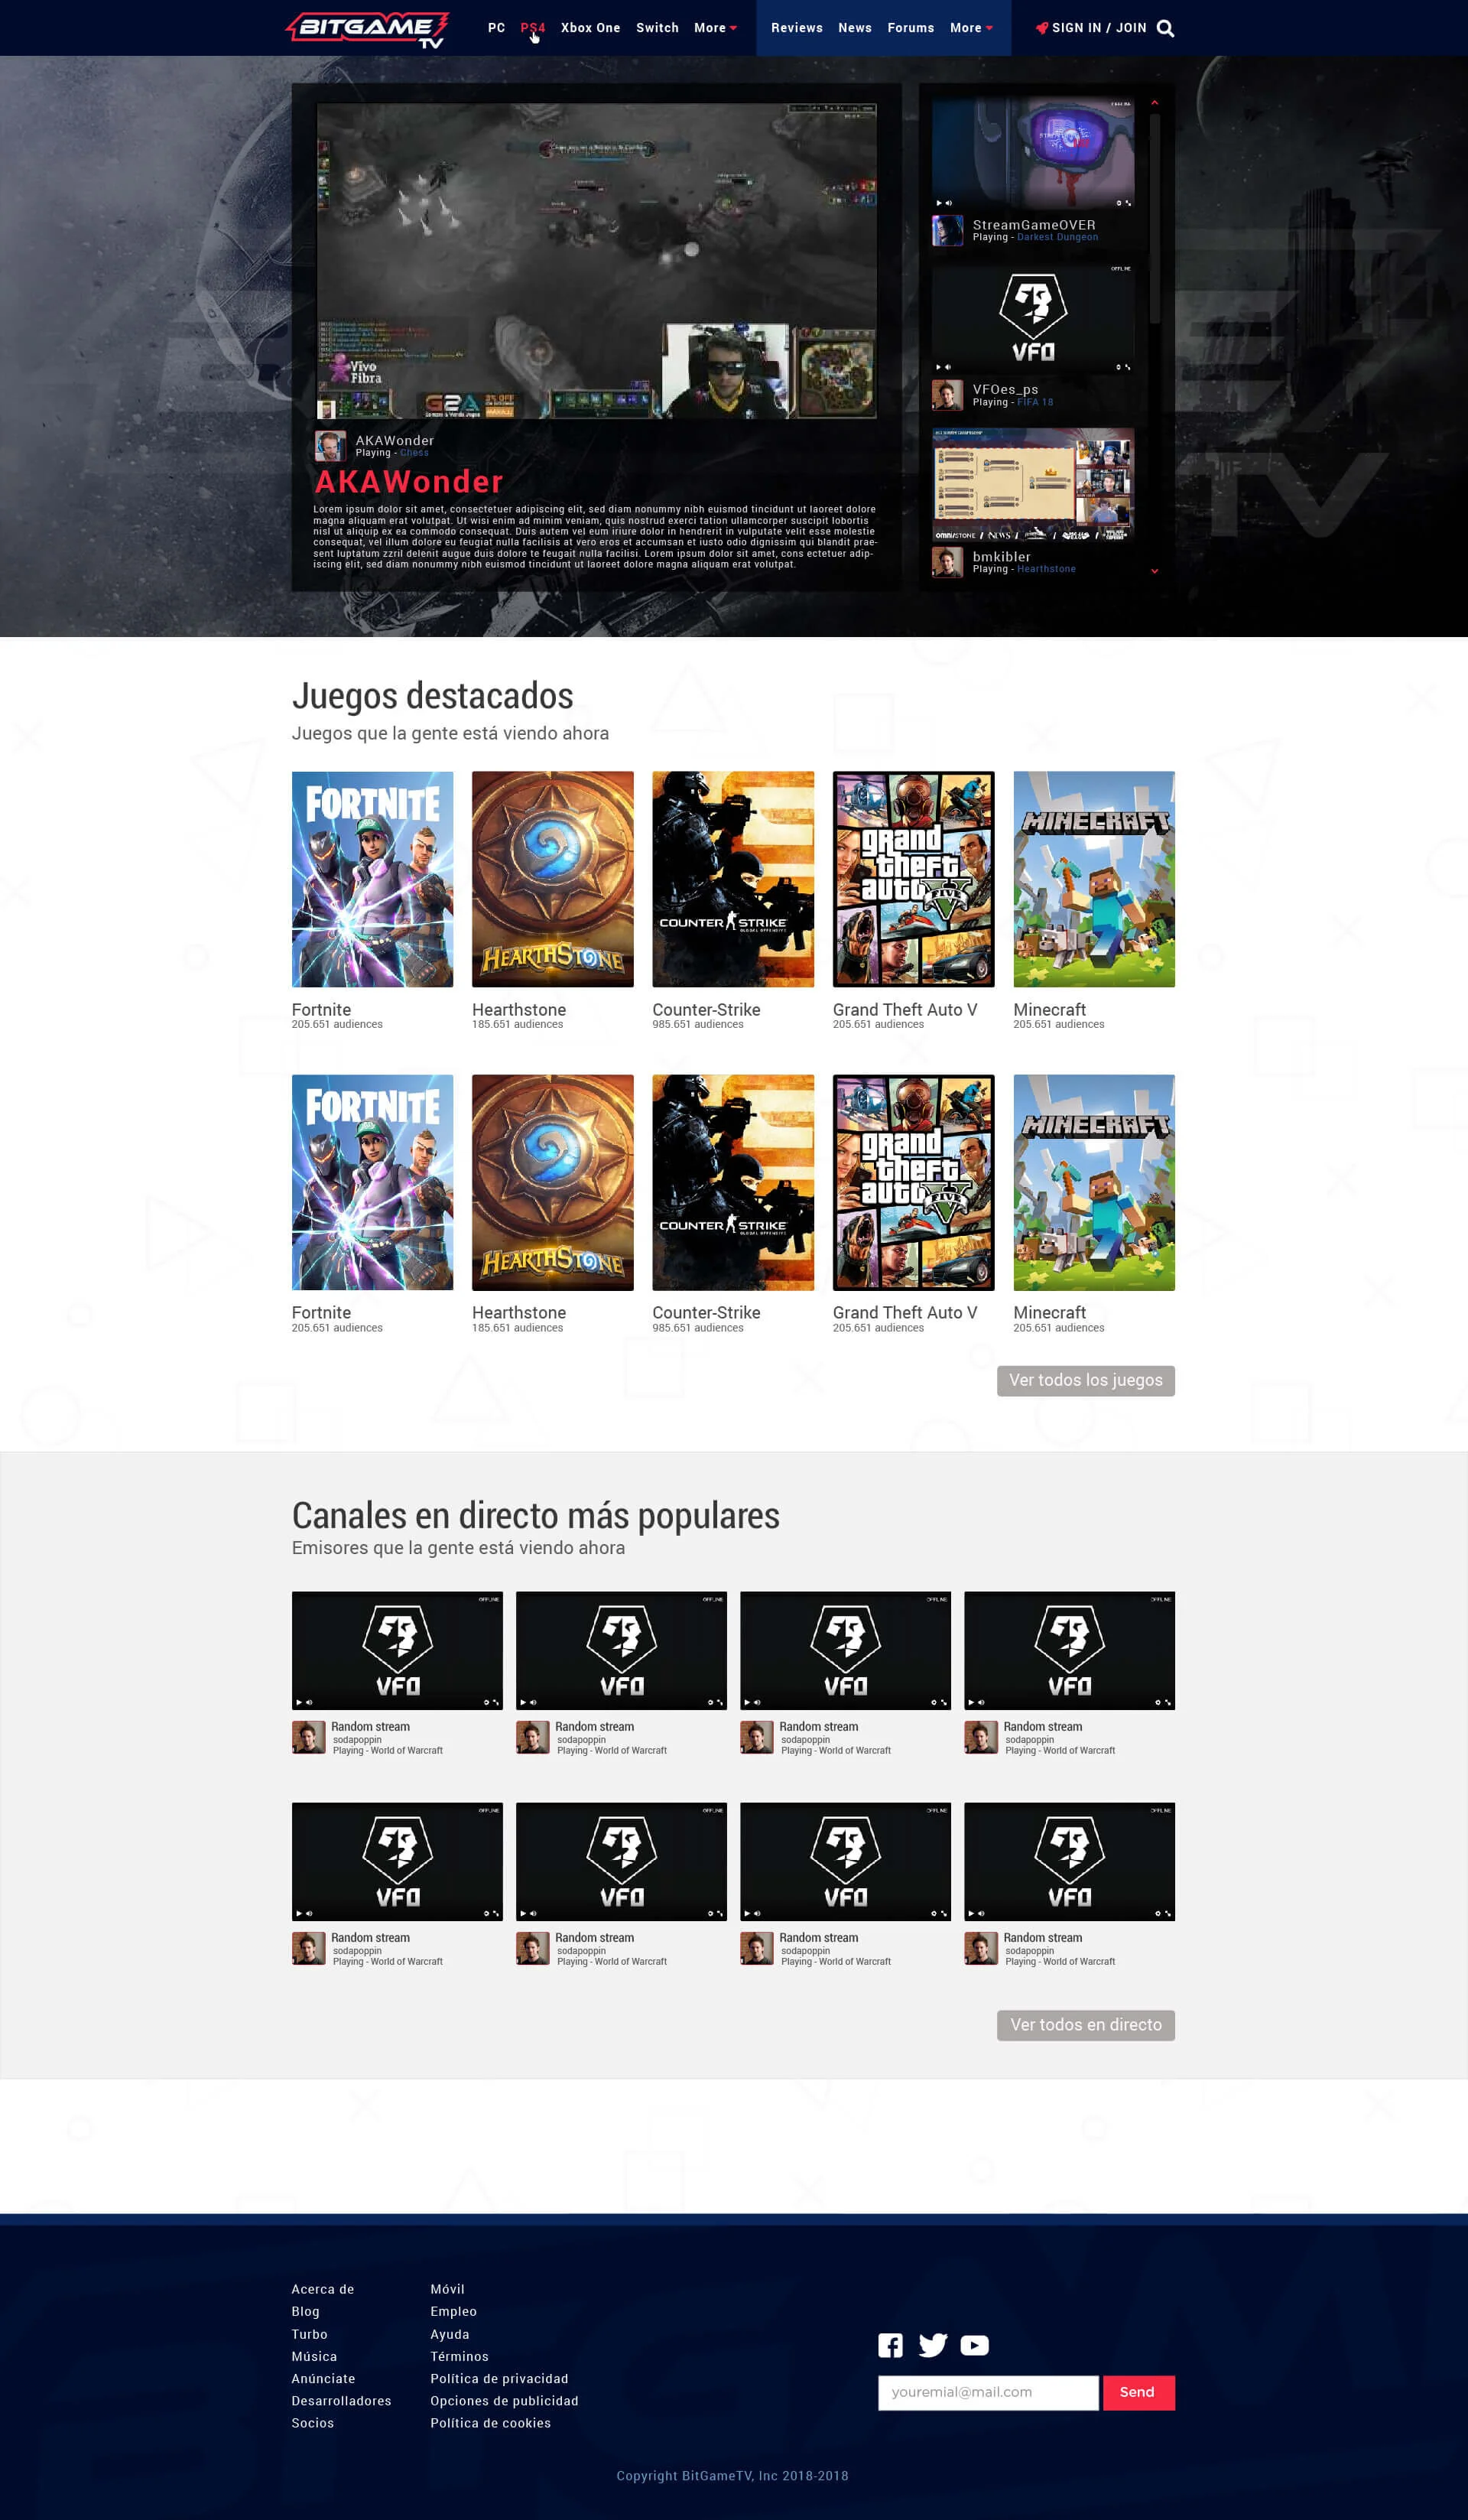Image resolution: width=1468 pixels, height=2520 pixels.
Task: Go to the News page
Action: (854, 28)
